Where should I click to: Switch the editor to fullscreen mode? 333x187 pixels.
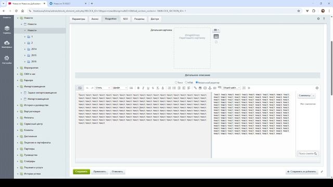pos(244,88)
